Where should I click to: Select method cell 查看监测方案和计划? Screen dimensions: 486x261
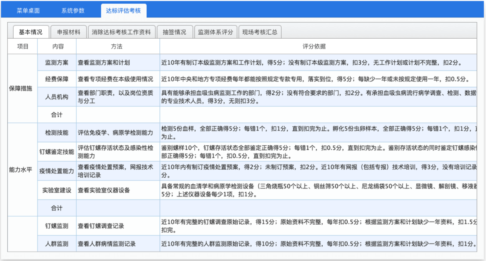(118, 63)
